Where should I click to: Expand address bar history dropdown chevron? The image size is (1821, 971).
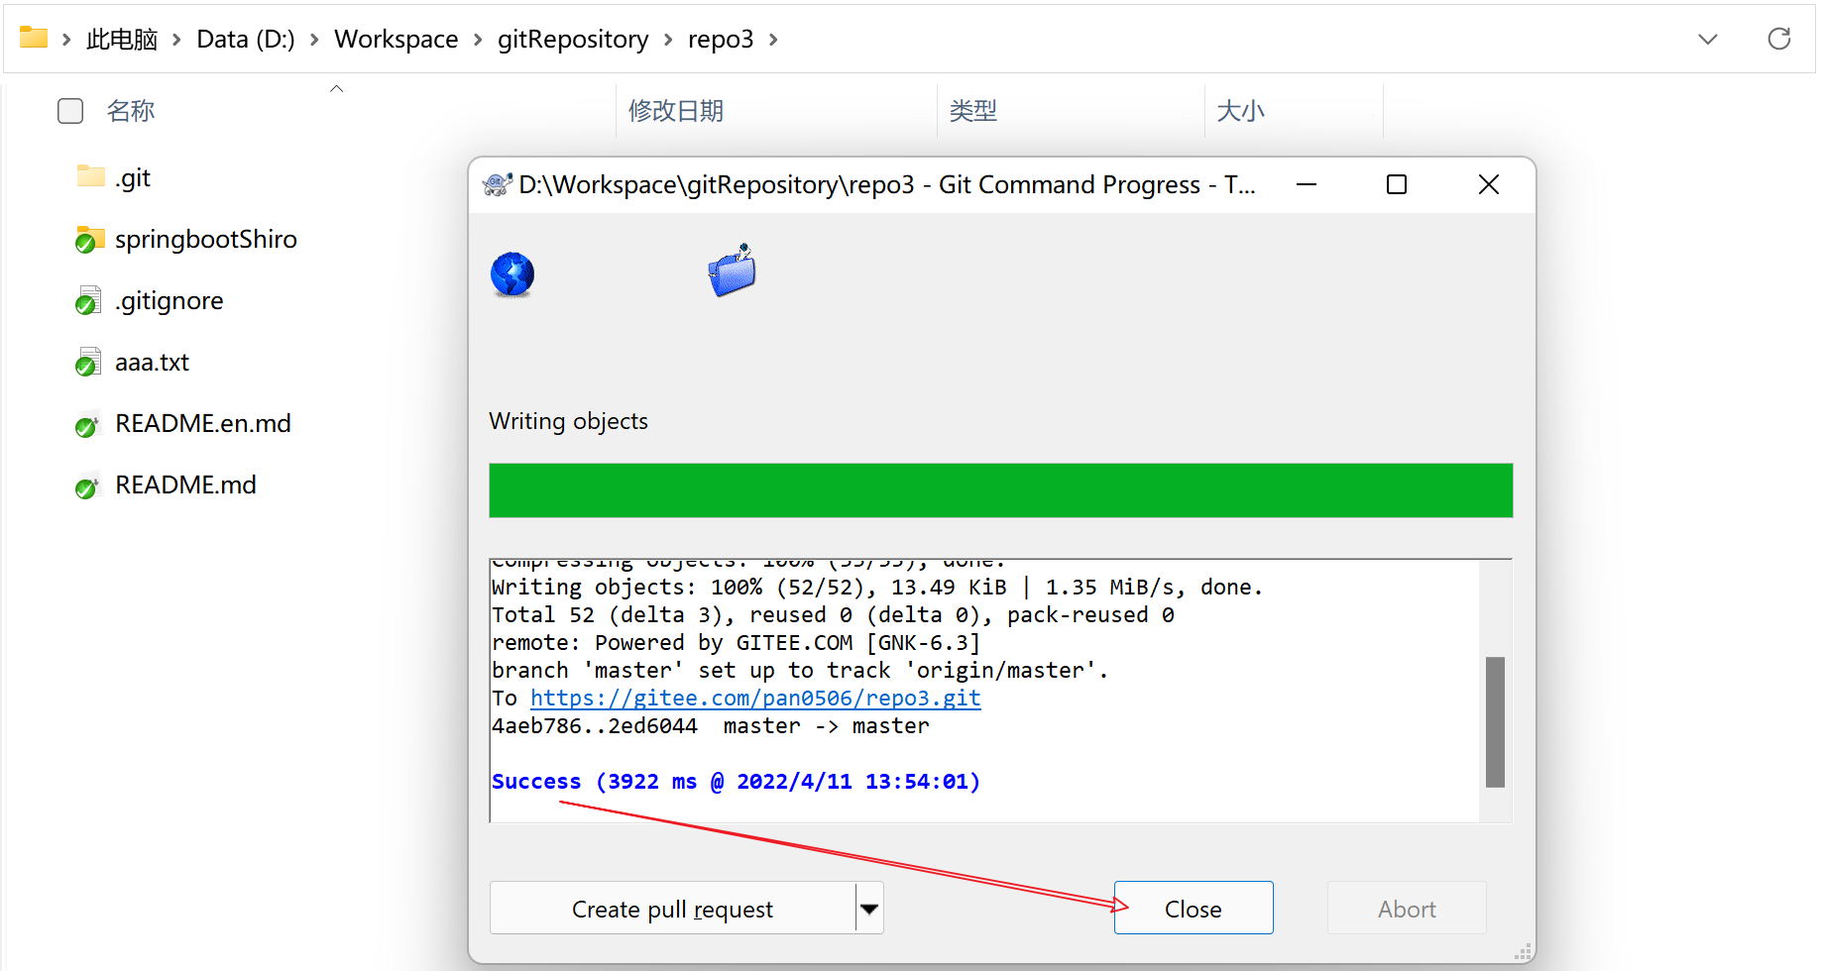point(1707,40)
